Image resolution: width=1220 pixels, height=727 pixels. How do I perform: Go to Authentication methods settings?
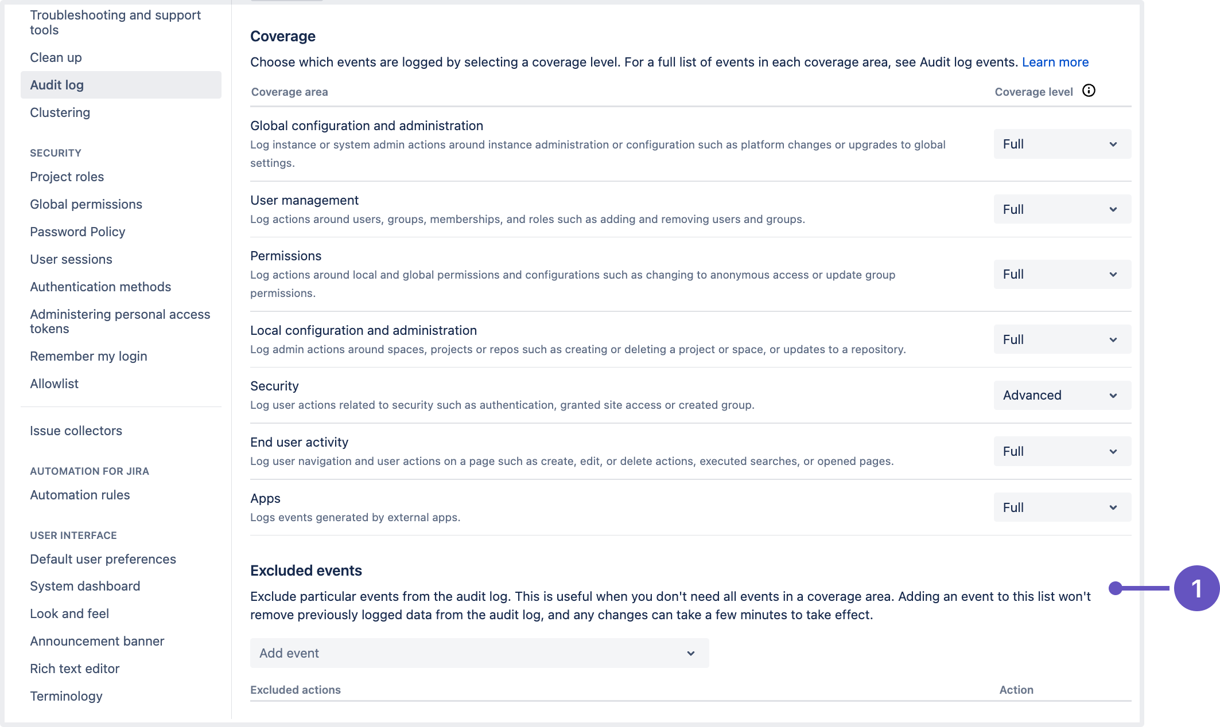[100, 287]
